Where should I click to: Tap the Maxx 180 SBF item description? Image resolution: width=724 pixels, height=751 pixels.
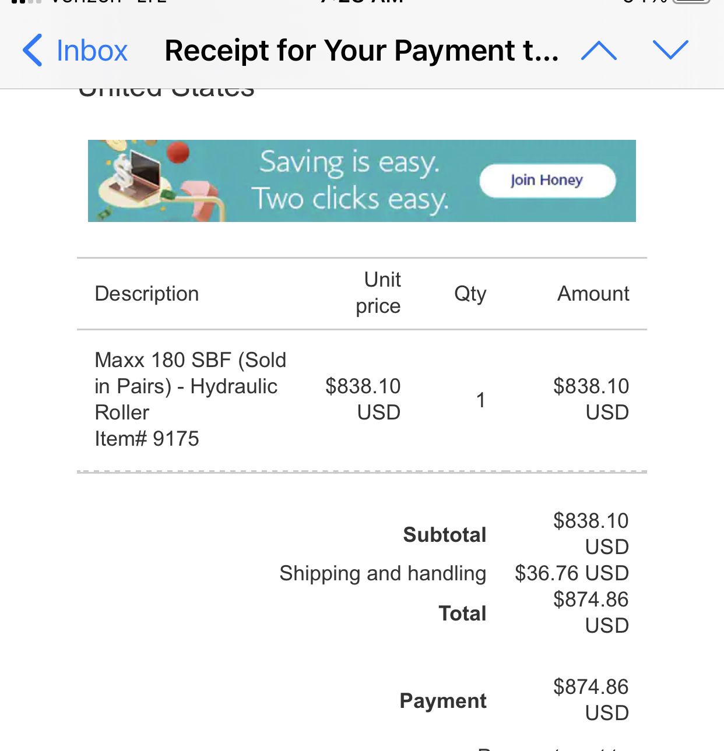(x=191, y=386)
